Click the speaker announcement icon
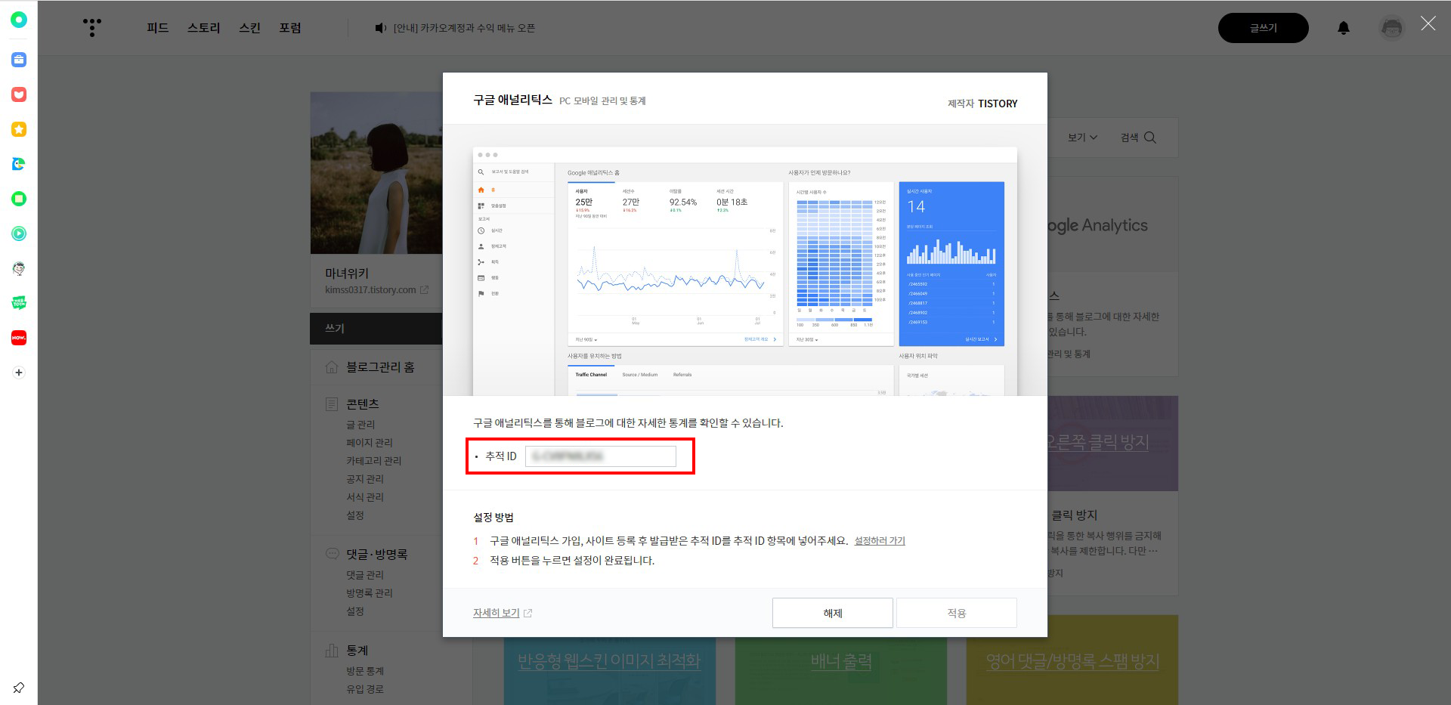Screen dimensions: 1451x705 coord(380,28)
